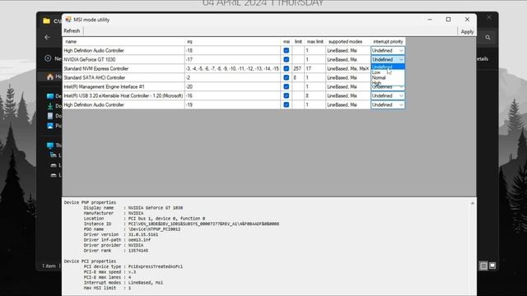The image size is (527, 296).
Task: Collapse the NVIDIA GeForce GT 1030 priority dropdown
Action: [401, 59]
